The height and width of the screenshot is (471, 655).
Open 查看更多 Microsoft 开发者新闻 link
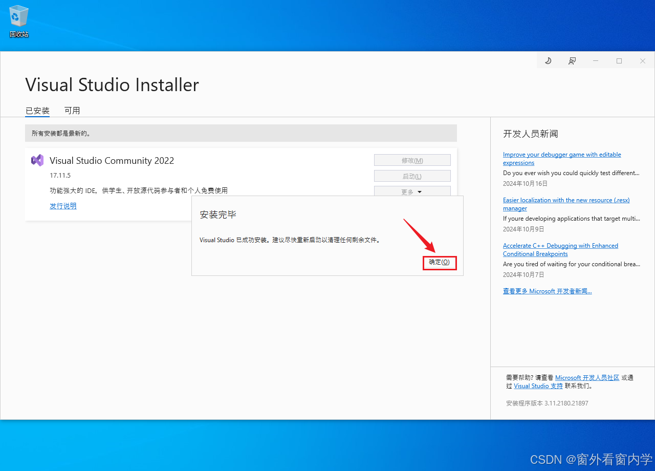point(548,291)
